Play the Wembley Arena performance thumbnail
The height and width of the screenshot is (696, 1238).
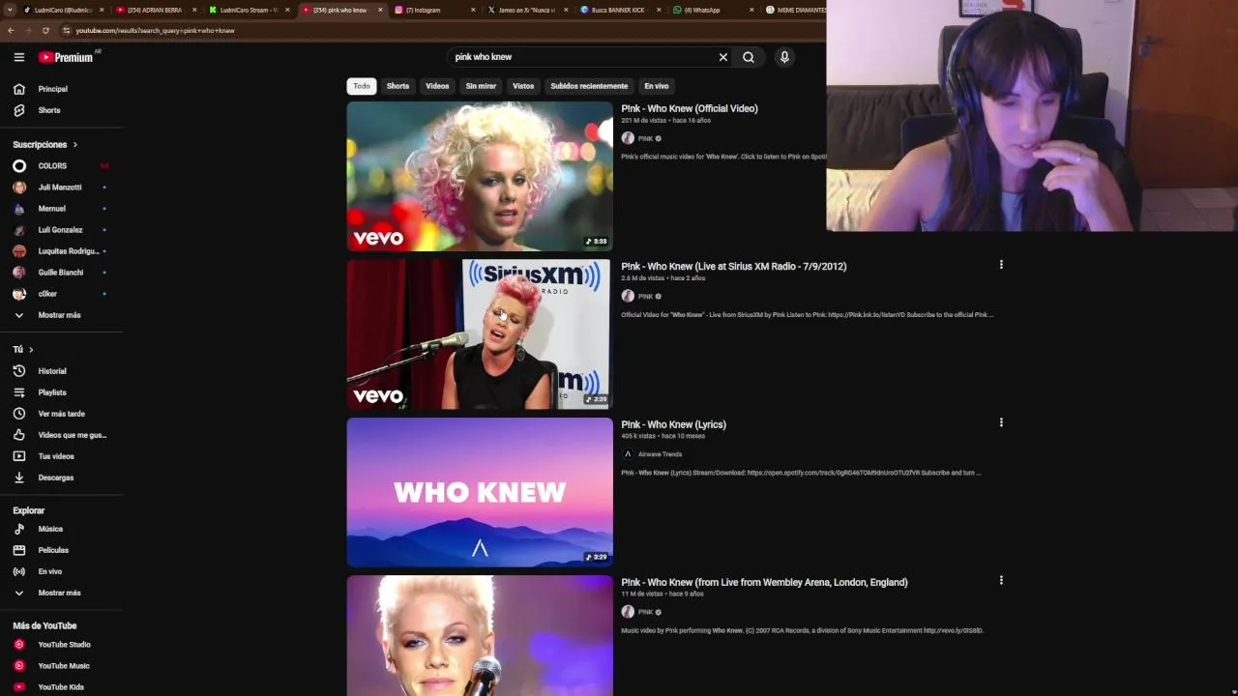(480, 635)
